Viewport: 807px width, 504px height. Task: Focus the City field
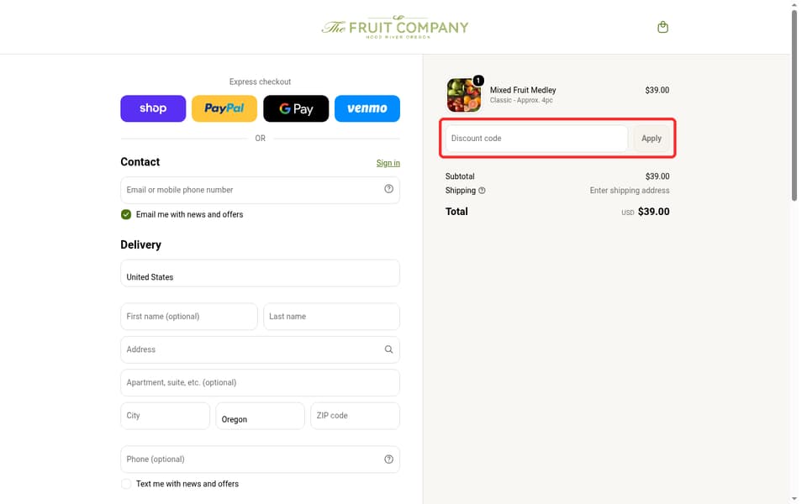(x=166, y=416)
